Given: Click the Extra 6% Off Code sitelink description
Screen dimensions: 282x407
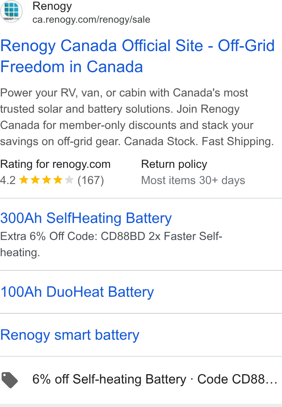Looking at the screenshot, I should (111, 244).
